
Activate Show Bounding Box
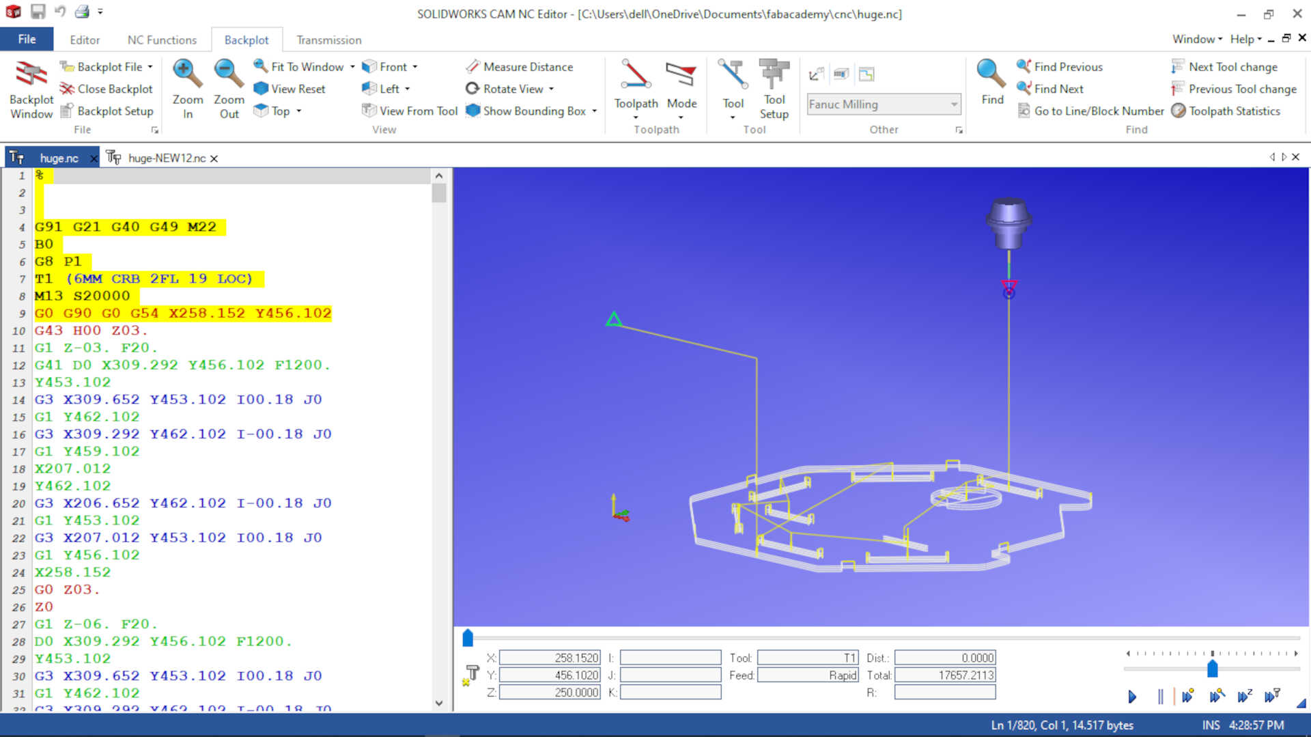(x=531, y=111)
